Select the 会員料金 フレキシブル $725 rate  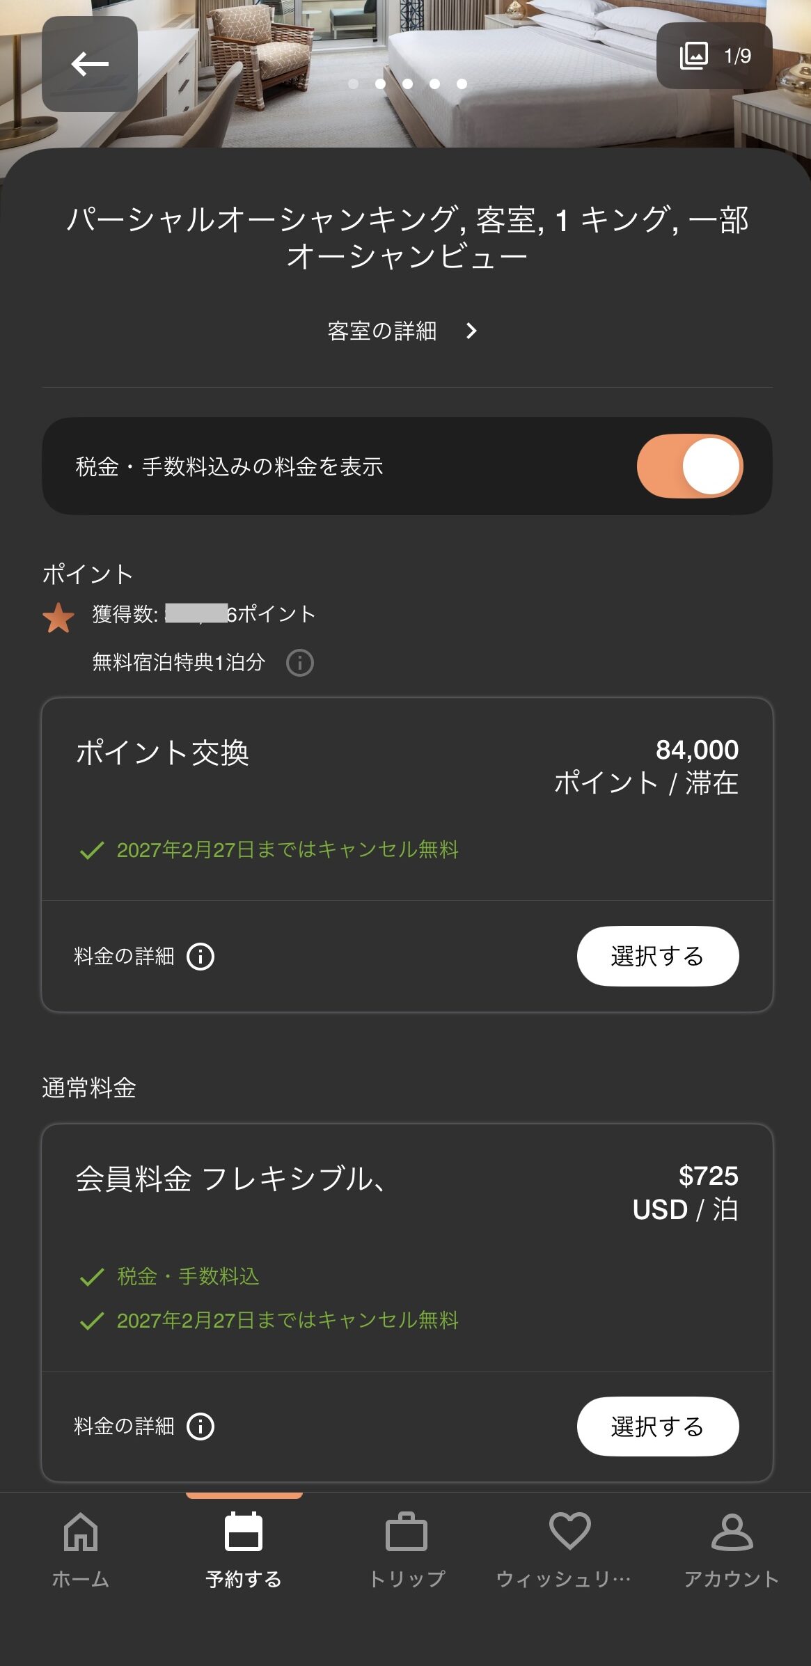point(657,1427)
